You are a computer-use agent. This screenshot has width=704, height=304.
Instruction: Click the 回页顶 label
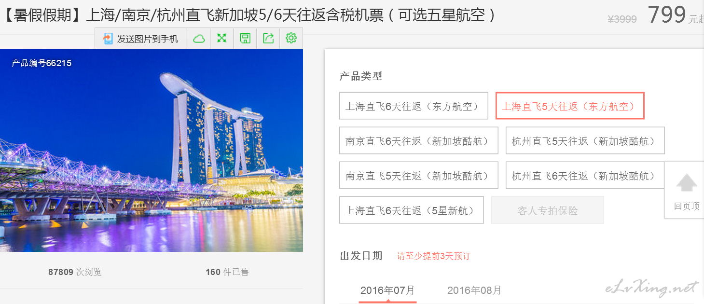(687, 207)
